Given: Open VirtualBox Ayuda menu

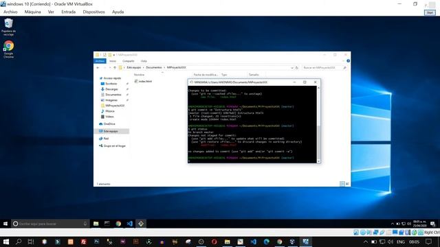Looking at the screenshot, I should tap(118, 12).
